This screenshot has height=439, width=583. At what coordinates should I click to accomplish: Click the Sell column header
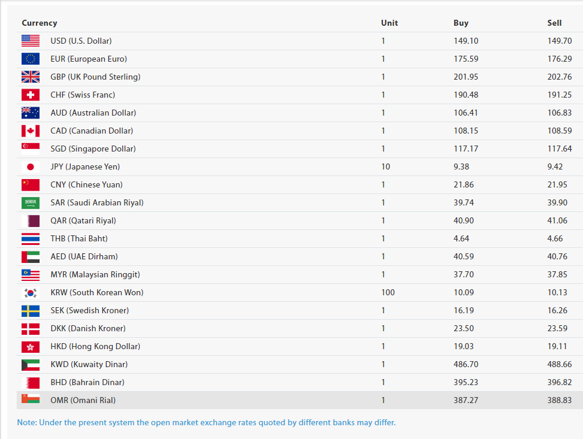554,23
